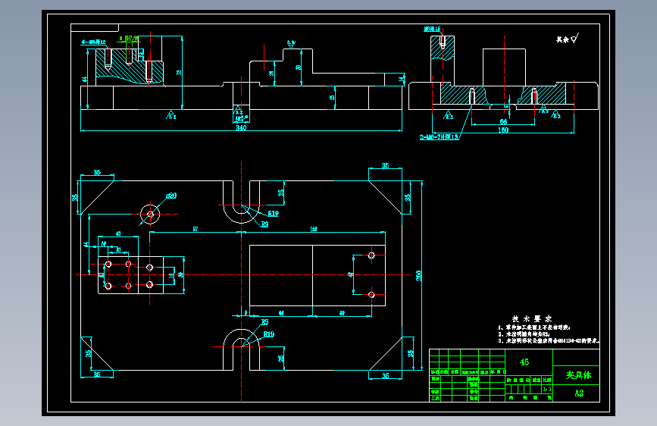This screenshot has width=657, height=426.
Task: Select the 夹具体 part name in the title block
Action: (x=578, y=375)
